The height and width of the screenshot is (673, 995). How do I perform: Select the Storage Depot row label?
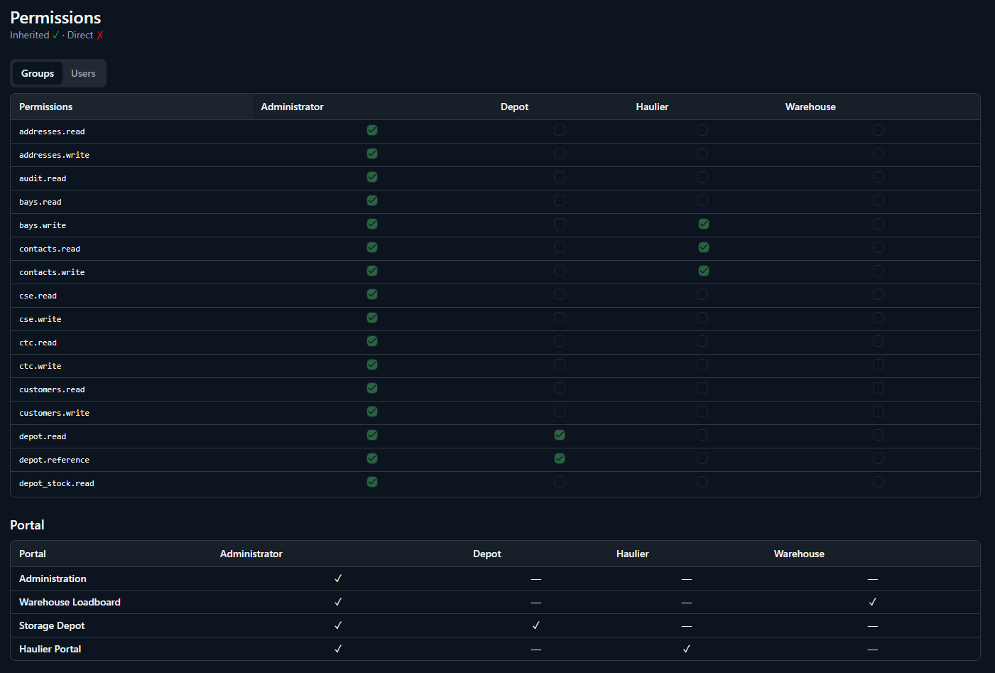click(52, 625)
